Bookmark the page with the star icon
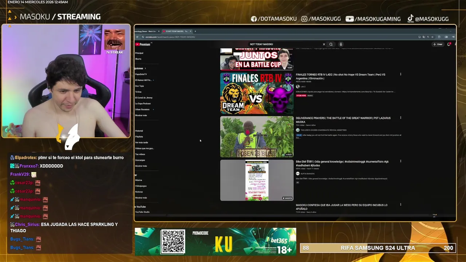 point(432,37)
